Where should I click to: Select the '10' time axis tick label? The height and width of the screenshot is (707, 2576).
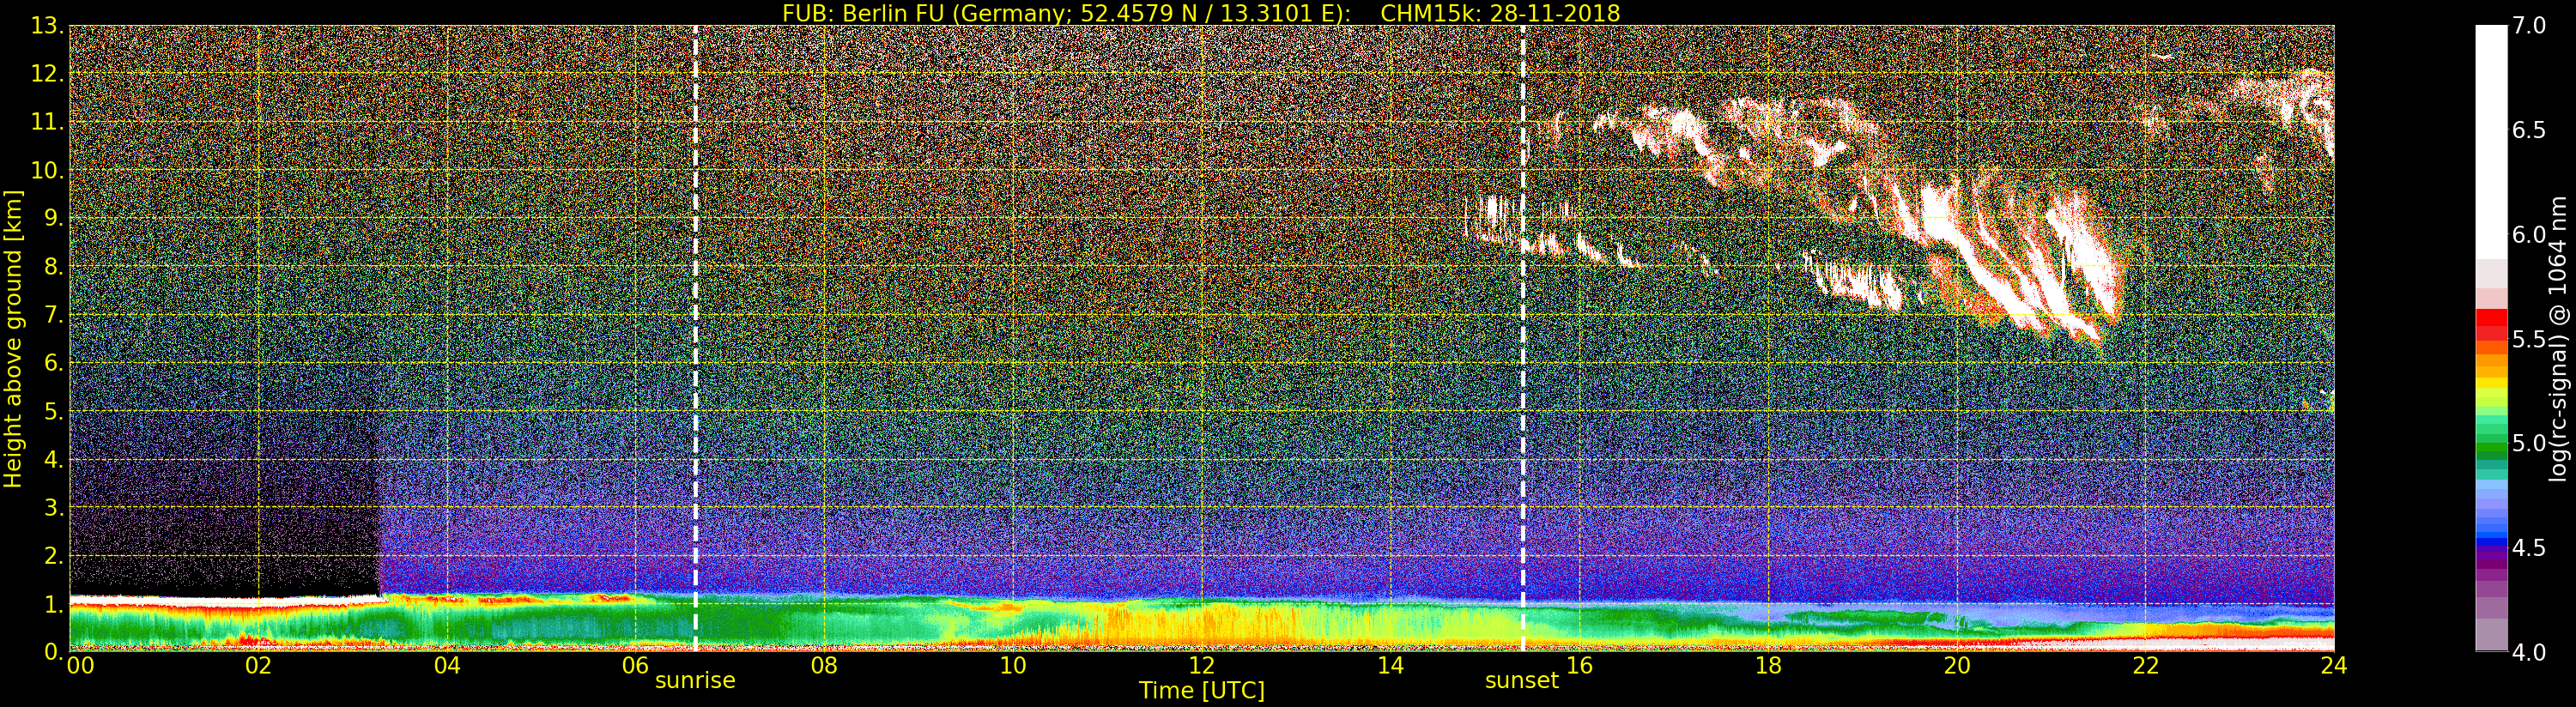coord(1013,666)
